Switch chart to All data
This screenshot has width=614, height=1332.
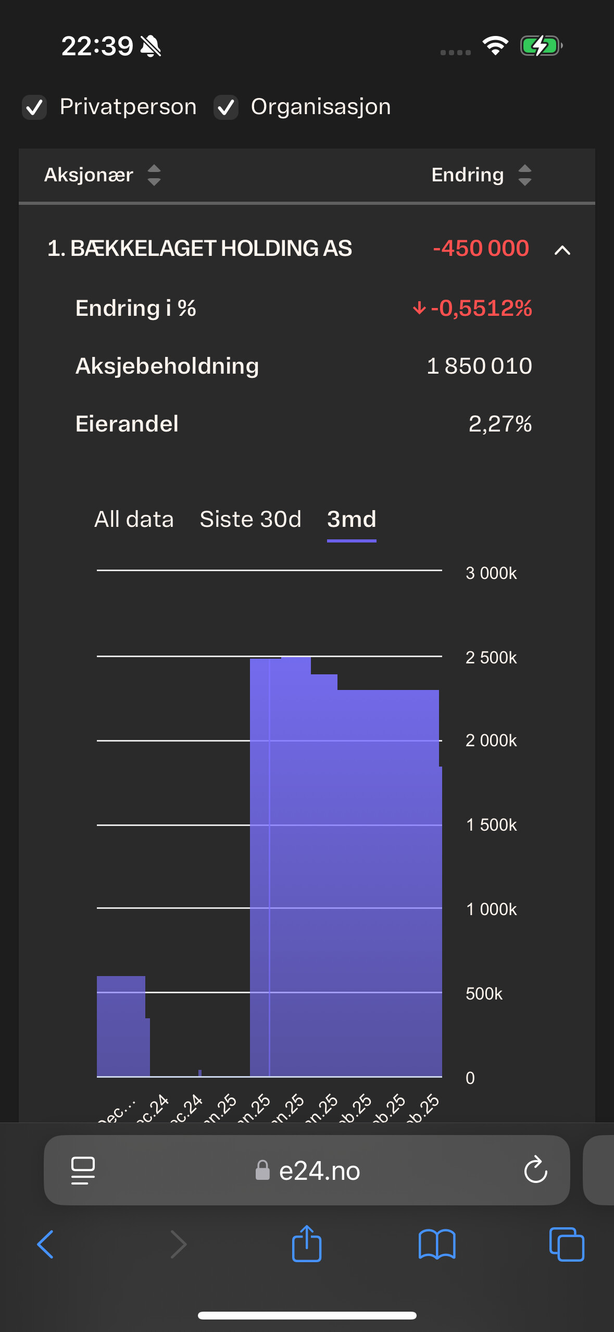(x=134, y=520)
